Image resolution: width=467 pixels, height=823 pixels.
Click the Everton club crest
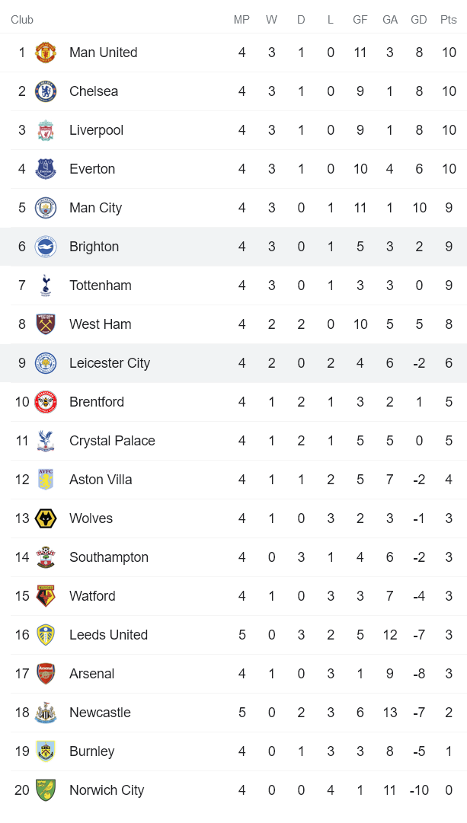(x=44, y=169)
